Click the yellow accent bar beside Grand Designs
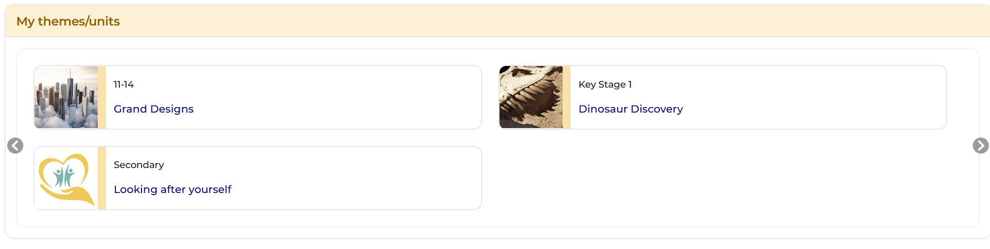Viewport: 990px width, 249px height. coord(102,97)
